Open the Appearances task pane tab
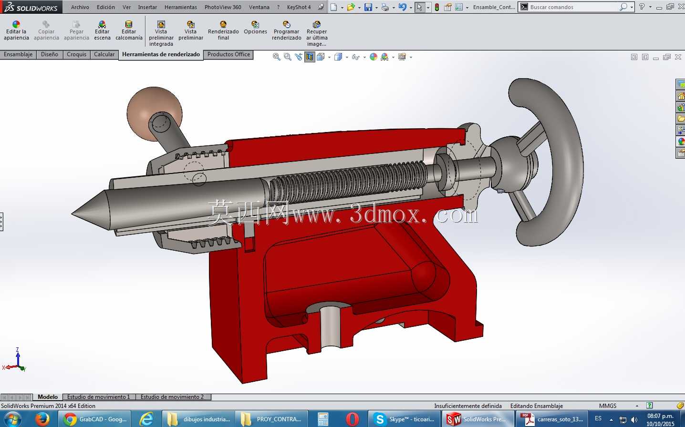 pos(681,142)
